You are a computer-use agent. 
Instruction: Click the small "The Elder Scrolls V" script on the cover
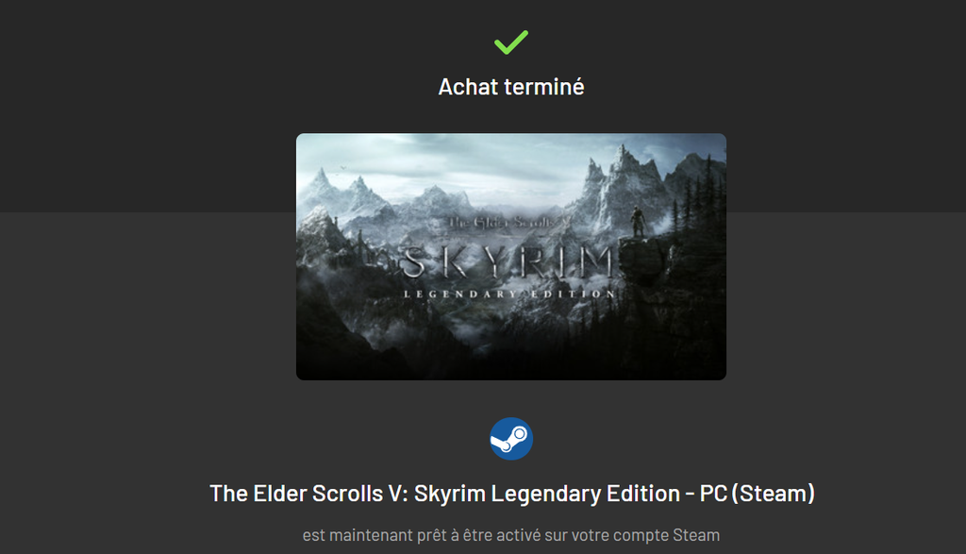tap(510, 222)
